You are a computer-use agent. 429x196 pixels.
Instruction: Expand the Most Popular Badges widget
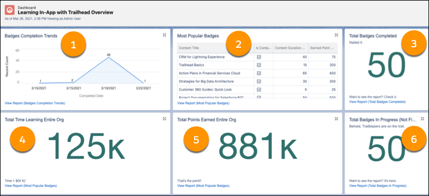(336, 35)
